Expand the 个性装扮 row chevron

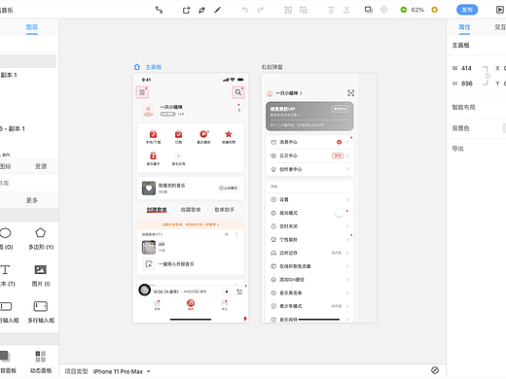(x=347, y=240)
